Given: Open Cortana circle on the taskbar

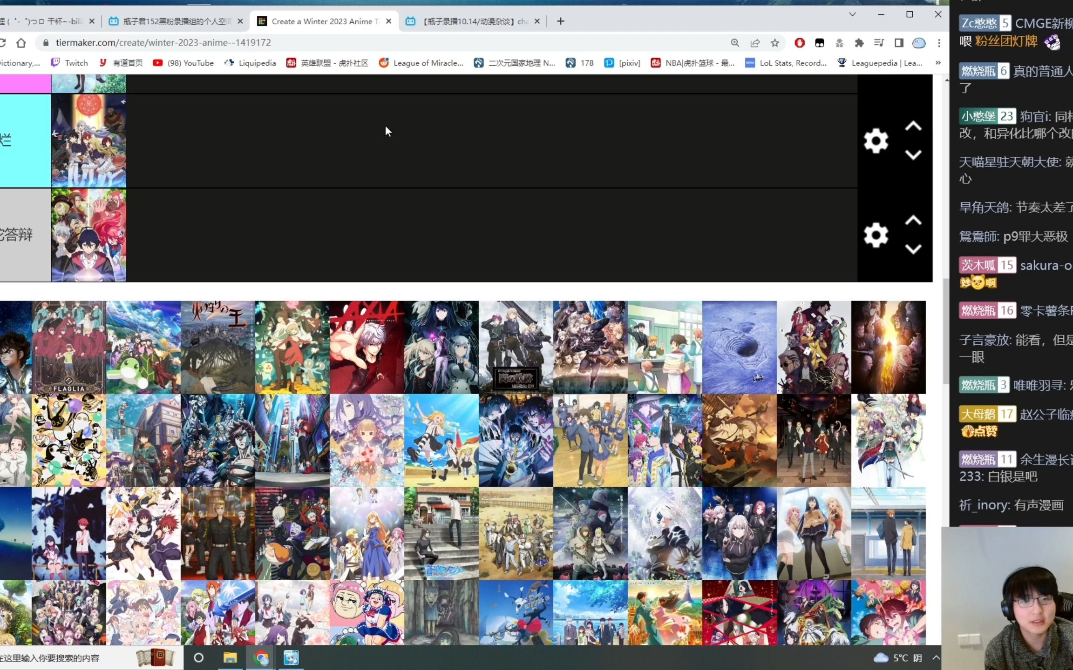Looking at the screenshot, I should coord(198,658).
